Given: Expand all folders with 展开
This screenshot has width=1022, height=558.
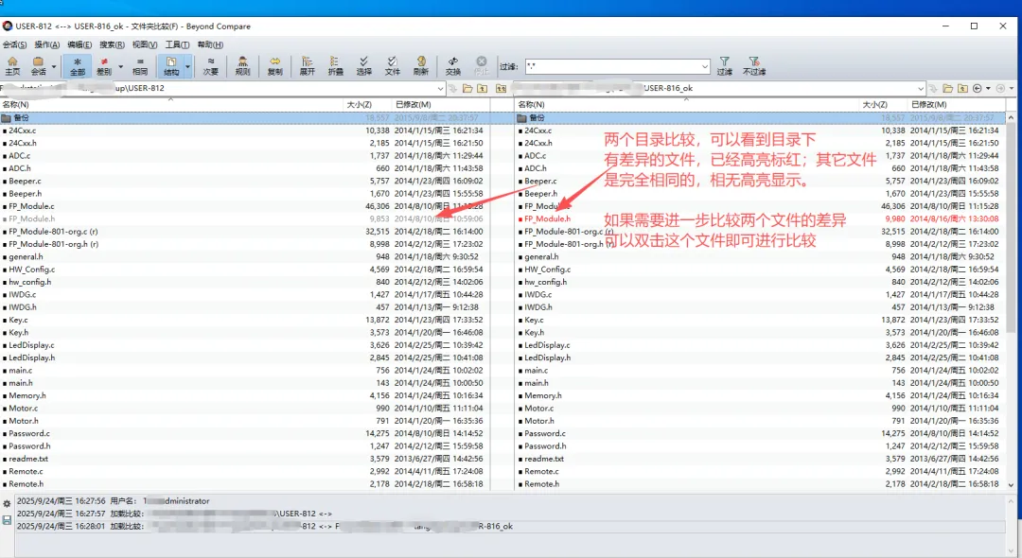Looking at the screenshot, I should tap(307, 66).
